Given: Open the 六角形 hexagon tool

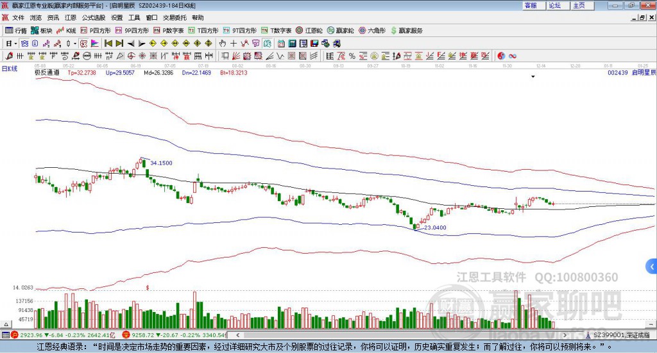Looking at the screenshot, I should [372, 31].
